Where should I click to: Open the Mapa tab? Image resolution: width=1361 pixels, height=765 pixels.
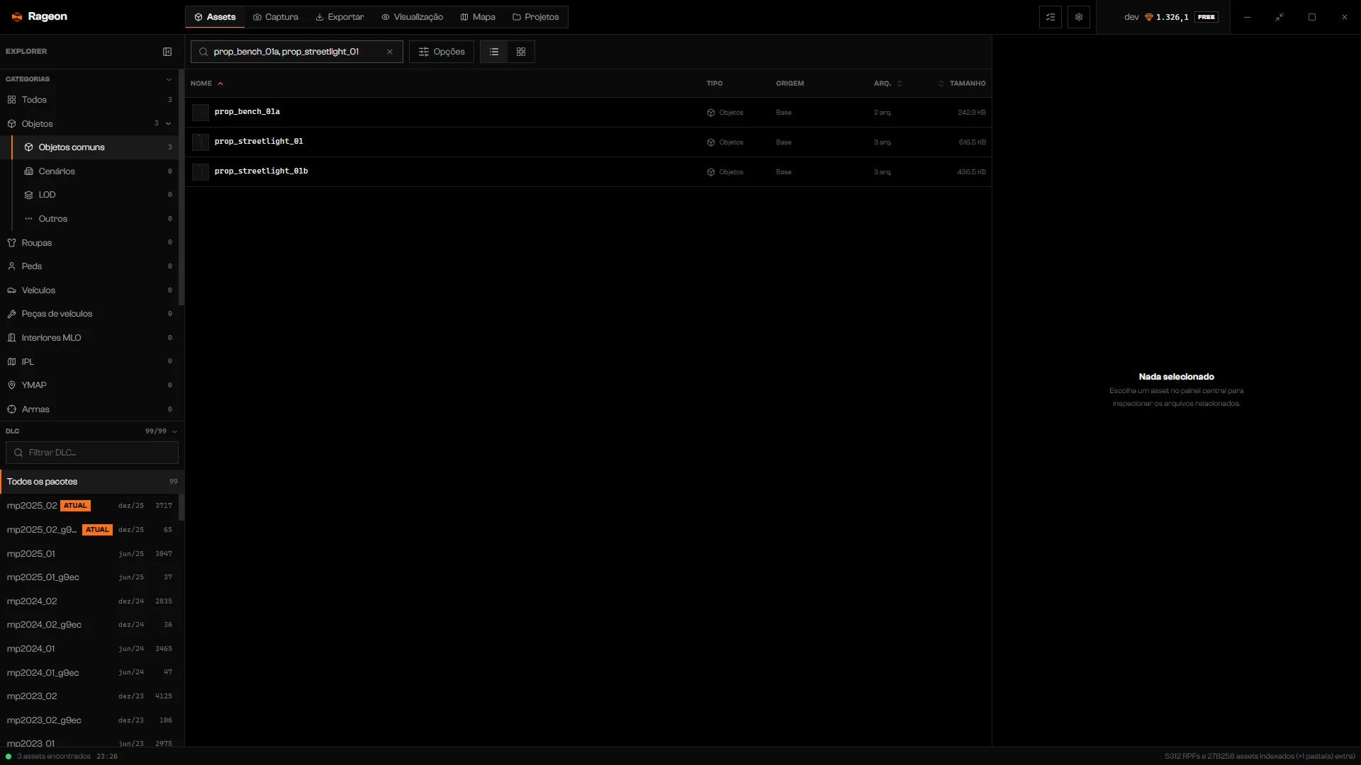478,17
